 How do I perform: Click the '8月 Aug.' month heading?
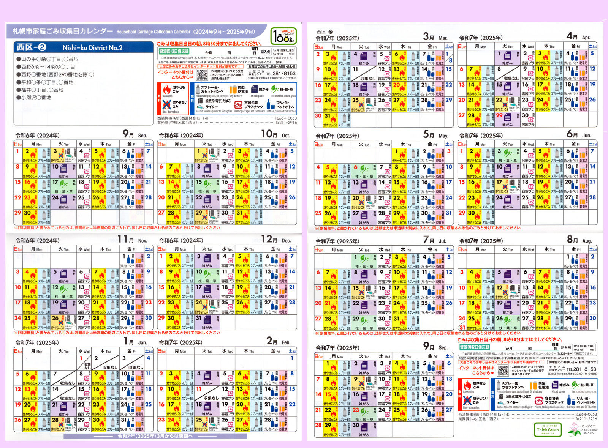[579, 240]
